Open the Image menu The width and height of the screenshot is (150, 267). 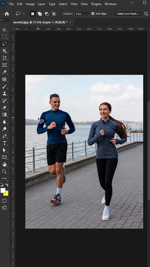30,4
